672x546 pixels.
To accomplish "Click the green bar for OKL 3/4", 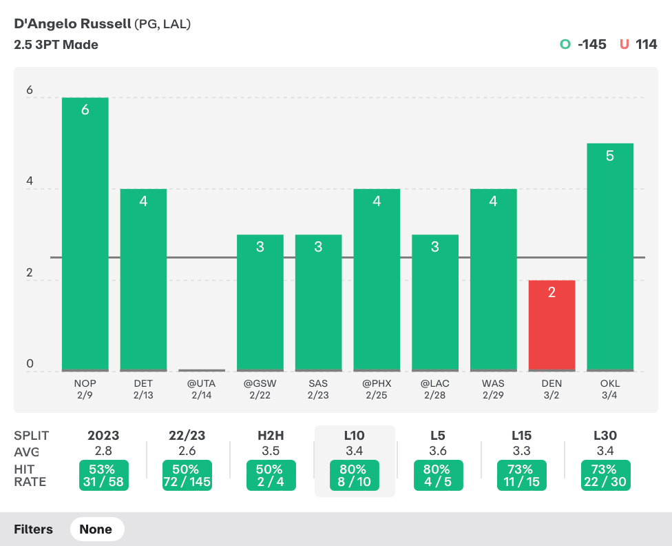I will pos(610,257).
